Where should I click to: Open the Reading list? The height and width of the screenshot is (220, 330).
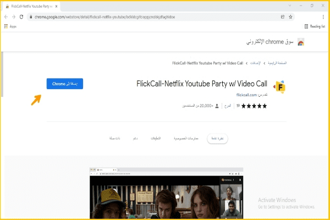click(x=315, y=26)
